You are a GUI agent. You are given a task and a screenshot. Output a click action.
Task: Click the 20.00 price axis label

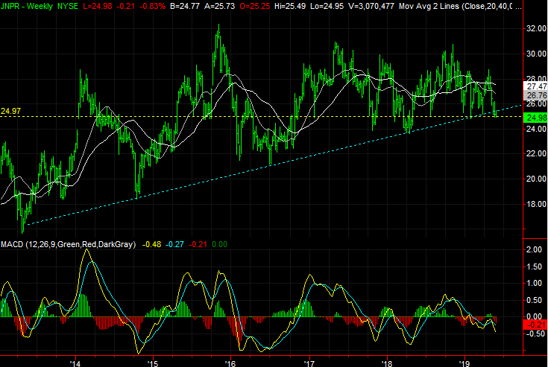click(537, 179)
